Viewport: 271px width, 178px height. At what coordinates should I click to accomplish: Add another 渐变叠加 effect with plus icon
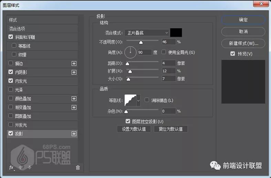74,107
